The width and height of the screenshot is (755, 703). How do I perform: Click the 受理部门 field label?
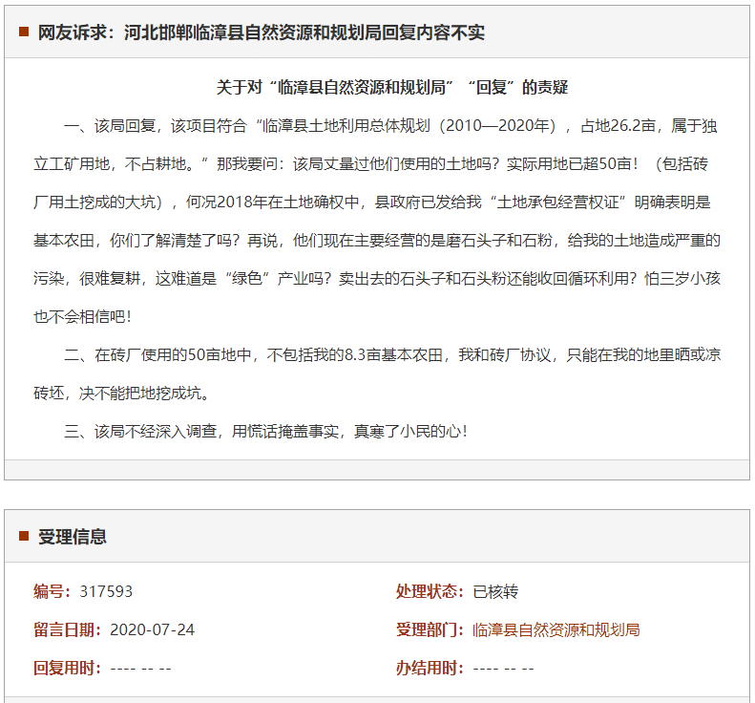(430, 630)
